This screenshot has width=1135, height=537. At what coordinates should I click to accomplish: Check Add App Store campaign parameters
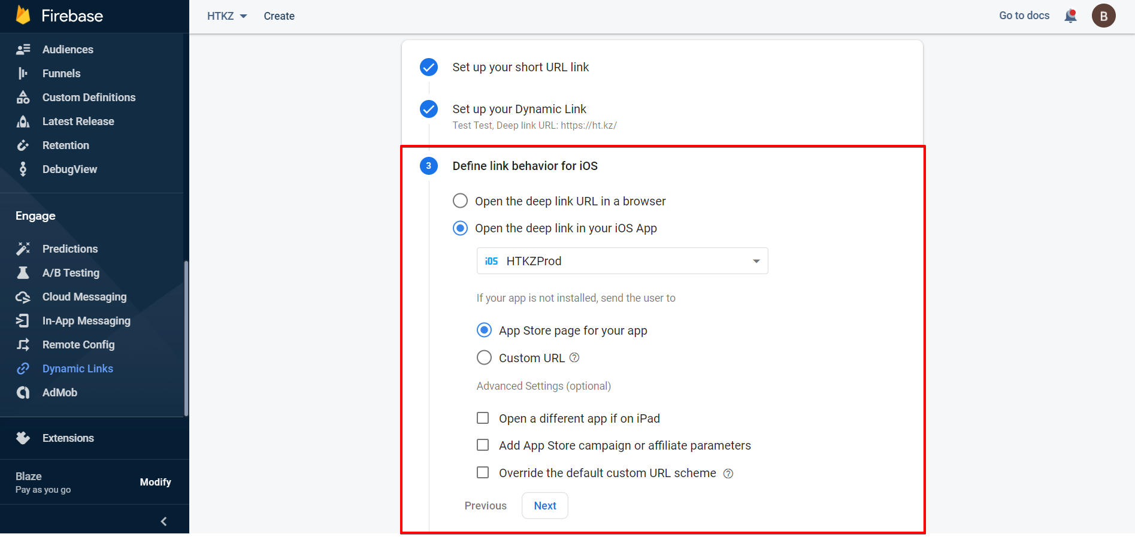click(x=483, y=445)
